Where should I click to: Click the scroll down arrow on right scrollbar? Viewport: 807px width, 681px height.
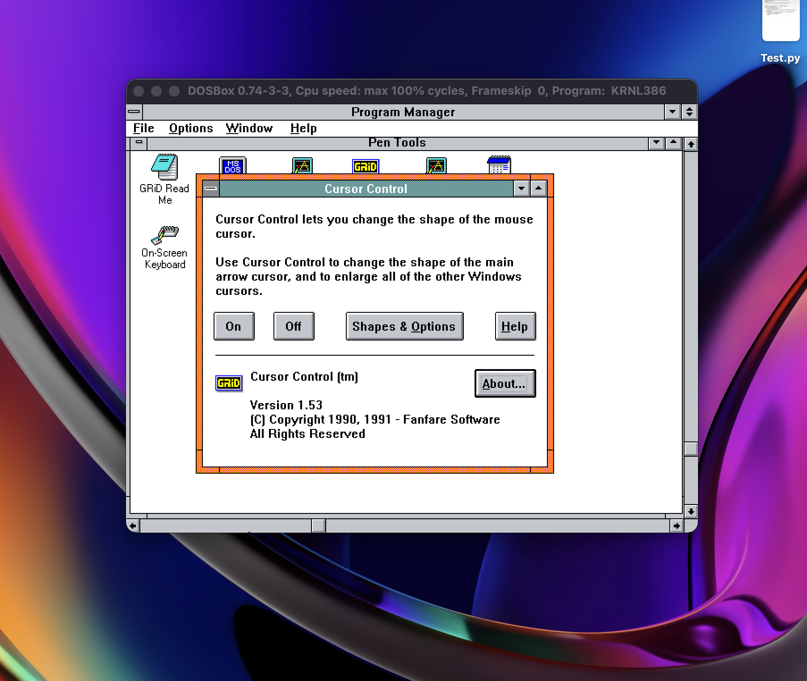pos(691,511)
